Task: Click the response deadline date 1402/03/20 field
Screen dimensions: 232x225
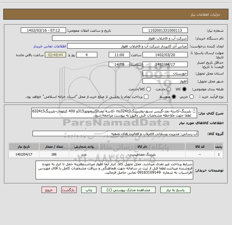Action: (x=165, y=55)
